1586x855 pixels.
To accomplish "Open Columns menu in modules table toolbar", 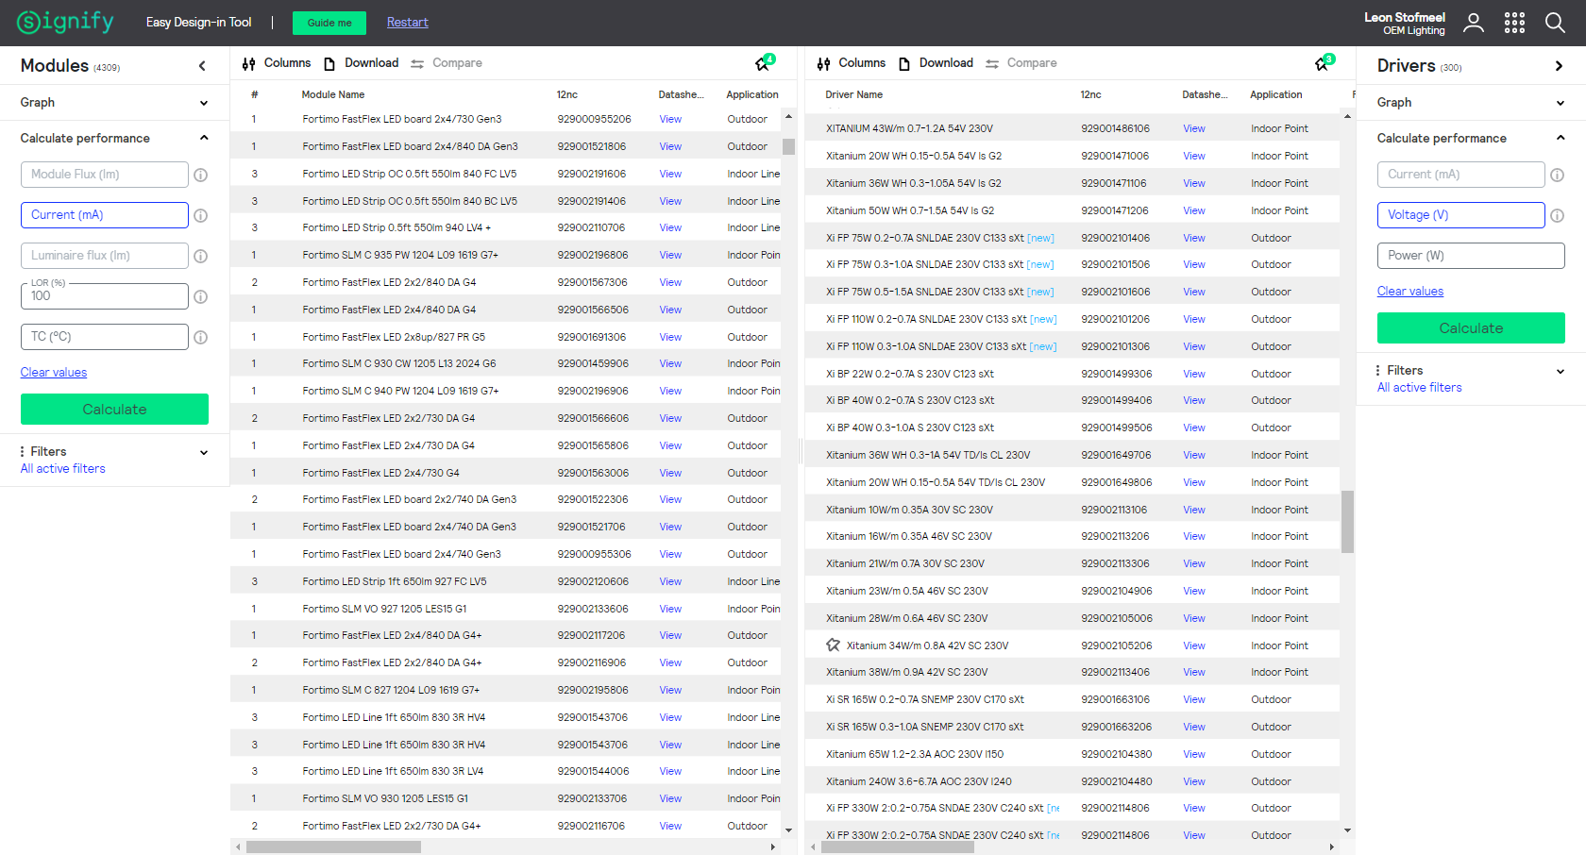I will [x=277, y=63].
